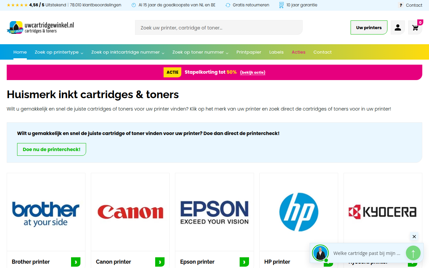Open the Canon logo thumbnail
Image resolution: width=429 pixels, height=268 pixels.
(130, 212)
